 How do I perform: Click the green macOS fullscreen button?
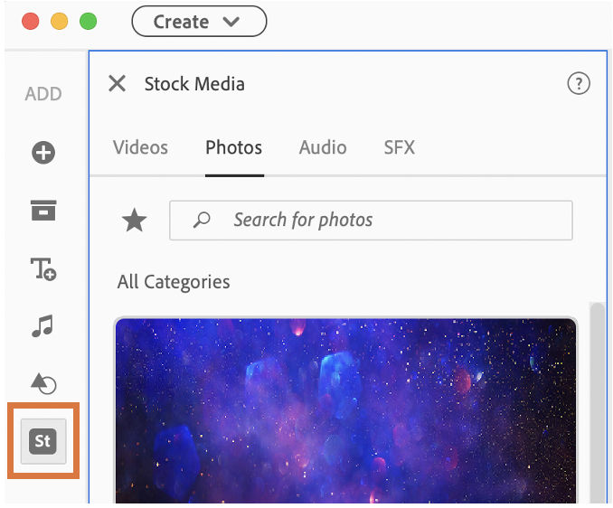click(88, 21)
